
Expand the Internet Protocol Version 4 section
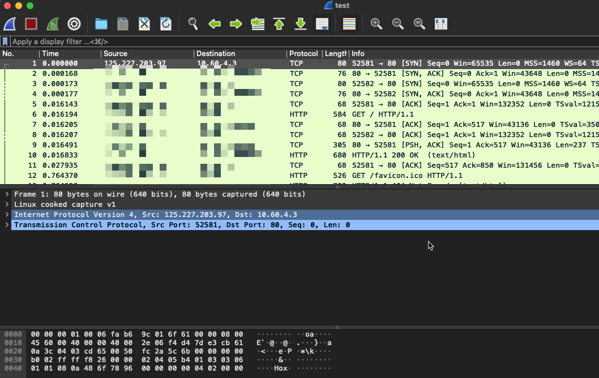point(7,214)
